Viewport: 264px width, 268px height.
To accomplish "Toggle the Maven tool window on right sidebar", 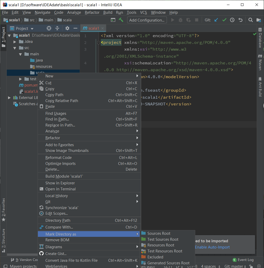I will (260, 62).
